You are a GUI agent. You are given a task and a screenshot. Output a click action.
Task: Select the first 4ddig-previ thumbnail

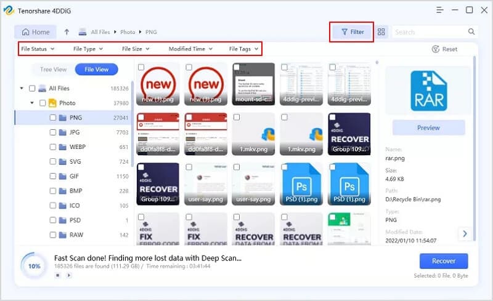coord(301,84)
